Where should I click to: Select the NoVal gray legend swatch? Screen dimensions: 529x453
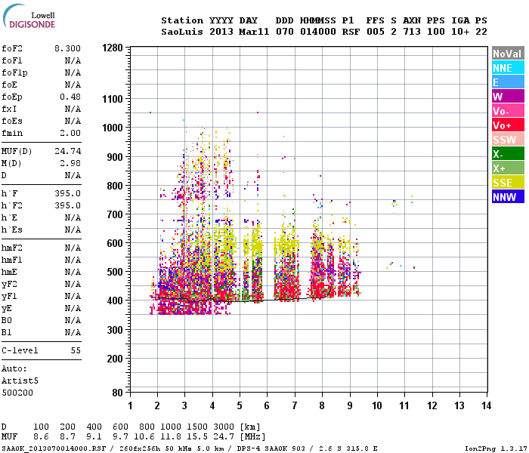coord(508,54)
